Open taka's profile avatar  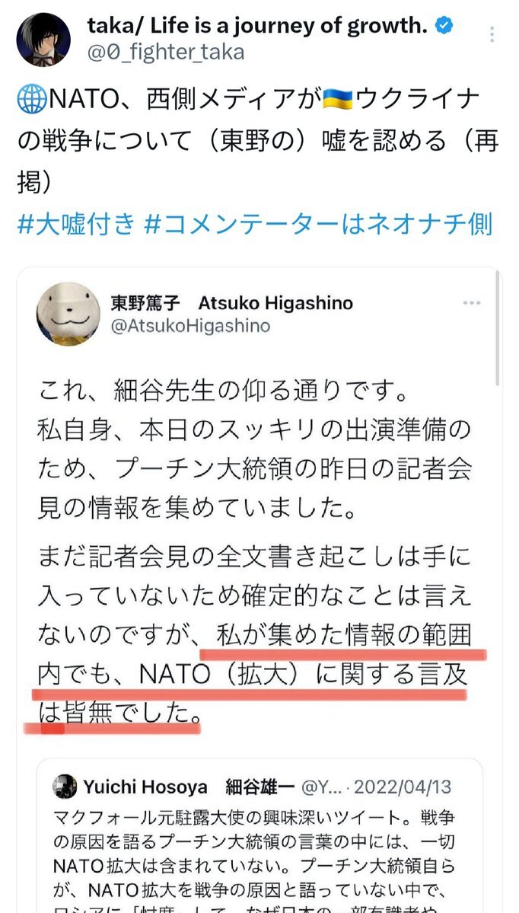click(43, 38)
